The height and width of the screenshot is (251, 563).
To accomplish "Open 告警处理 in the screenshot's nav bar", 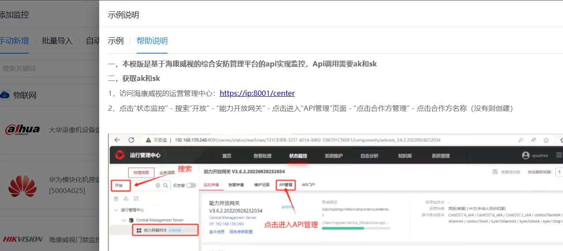I will (x=262, y=156).
